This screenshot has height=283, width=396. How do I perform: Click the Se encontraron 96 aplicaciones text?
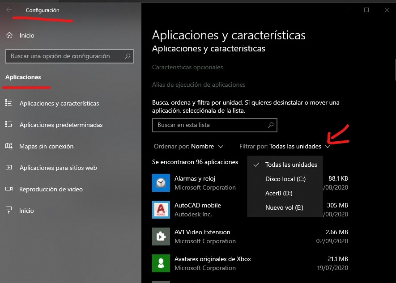click(195, 162)
